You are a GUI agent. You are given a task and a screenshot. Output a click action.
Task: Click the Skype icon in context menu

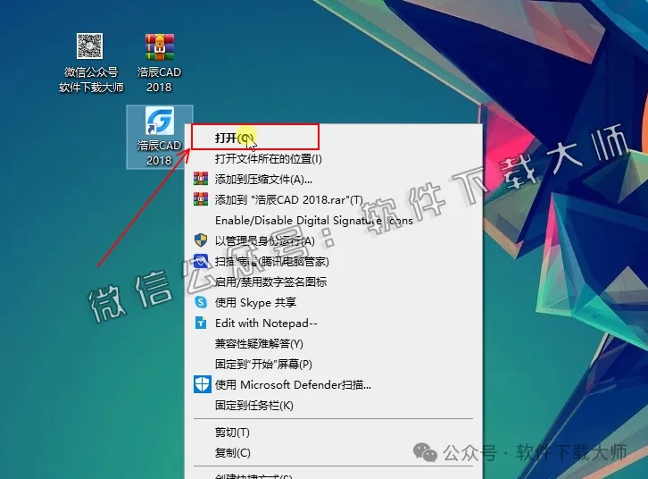(201, 302)
